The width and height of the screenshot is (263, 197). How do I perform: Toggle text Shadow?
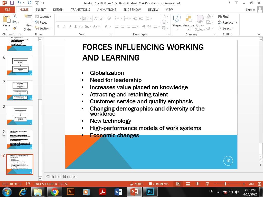click(x=76, y=26)
